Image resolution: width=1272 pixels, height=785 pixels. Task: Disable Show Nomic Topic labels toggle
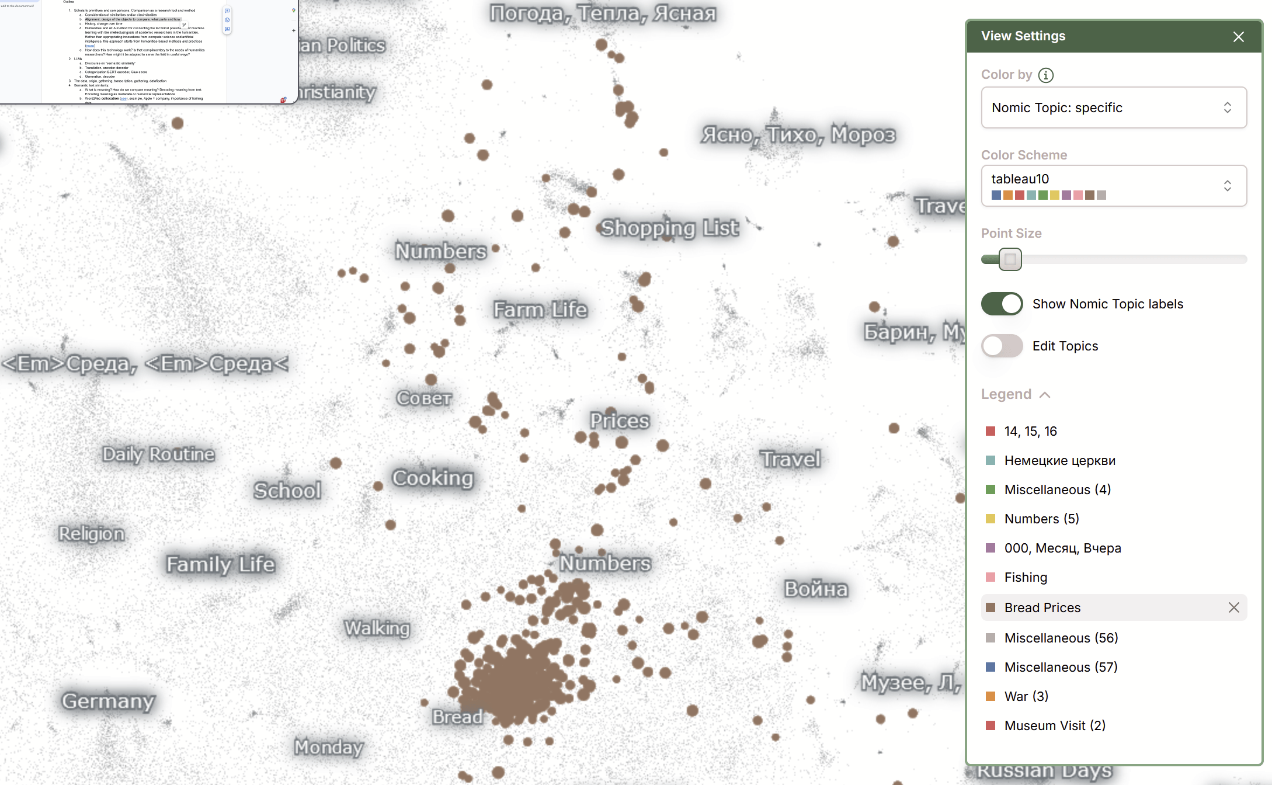1002,304
